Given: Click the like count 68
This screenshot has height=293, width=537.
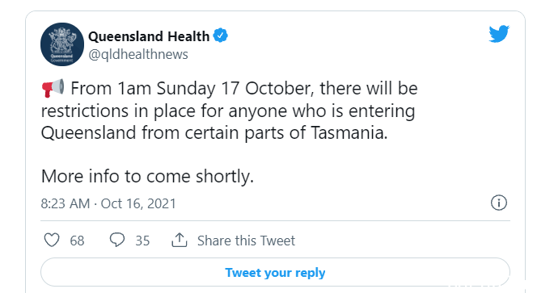Looking at the screenshot, I should point(77,241).
